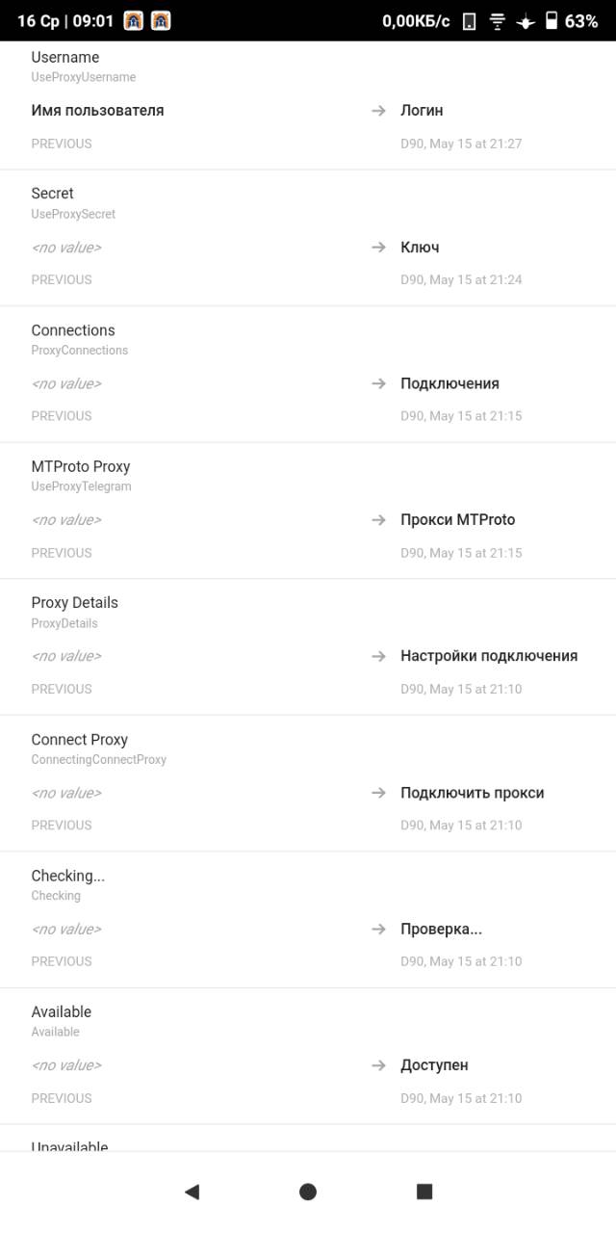Select the Secret string entry
The width and height of the screenshot is (616, 1233).
(x=53, y=194)
